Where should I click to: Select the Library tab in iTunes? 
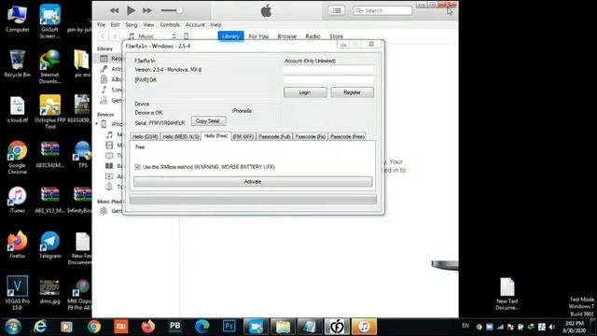[x=230, y=36]
